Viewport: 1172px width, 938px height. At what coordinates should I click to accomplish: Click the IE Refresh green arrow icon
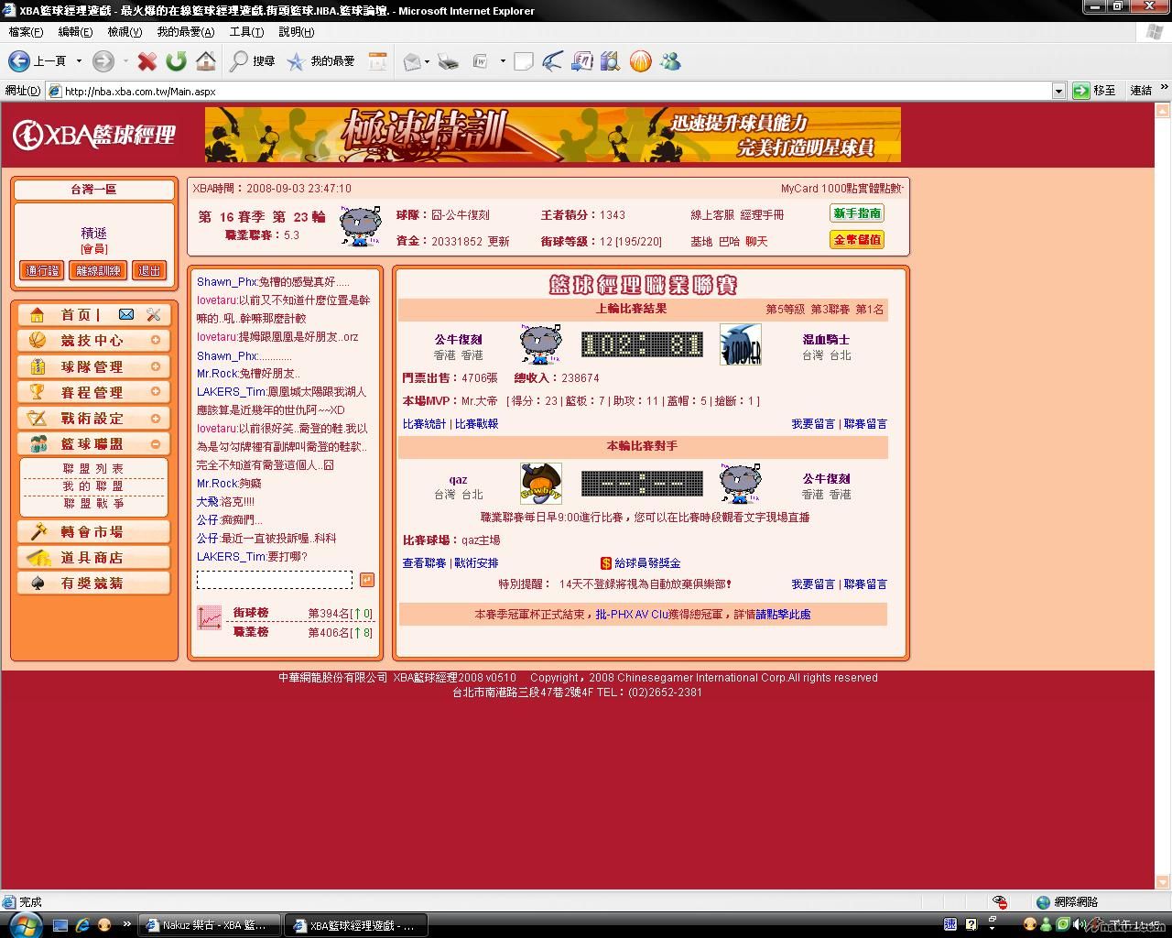tap(176, 61)
